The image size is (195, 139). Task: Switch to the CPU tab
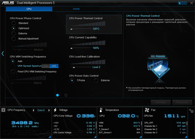[29, 9]
